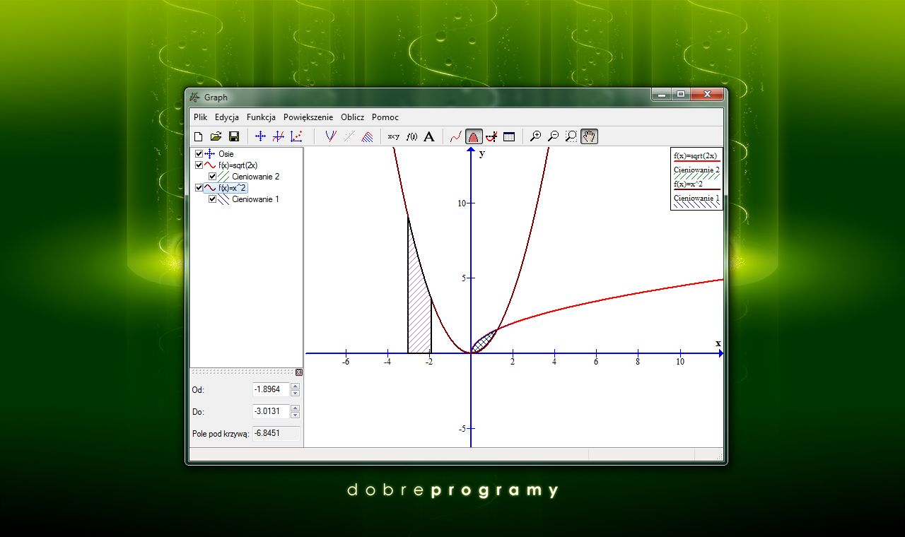This screenshot has width=905, height=537.
Task: Toggle visibility of f(x)=sqrt(2x) checkbox
Action: [x=199, y=165]
